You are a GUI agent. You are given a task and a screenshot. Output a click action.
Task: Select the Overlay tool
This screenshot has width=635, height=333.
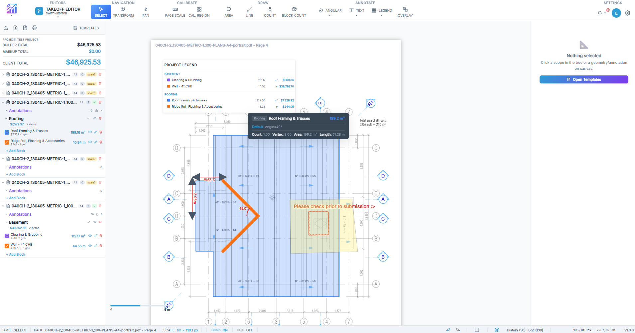click(405, 12)
